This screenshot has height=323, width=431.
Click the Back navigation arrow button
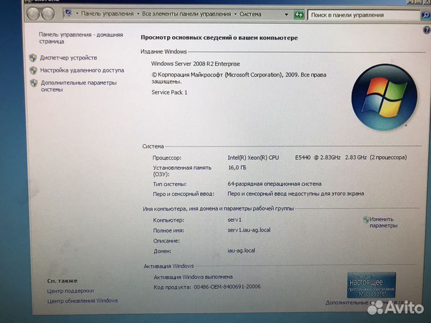click(x=34, y=13)
